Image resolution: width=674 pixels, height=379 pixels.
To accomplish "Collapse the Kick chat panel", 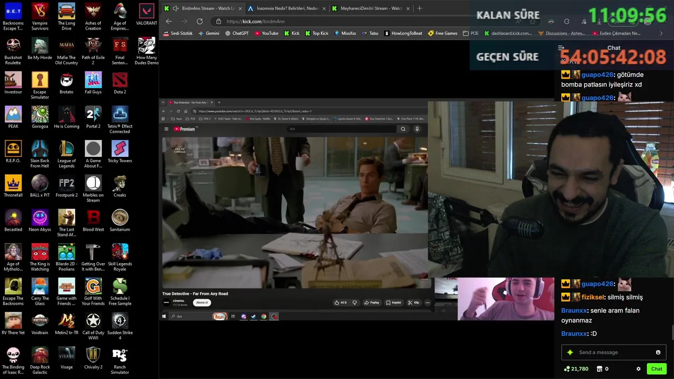I will 561,47.
